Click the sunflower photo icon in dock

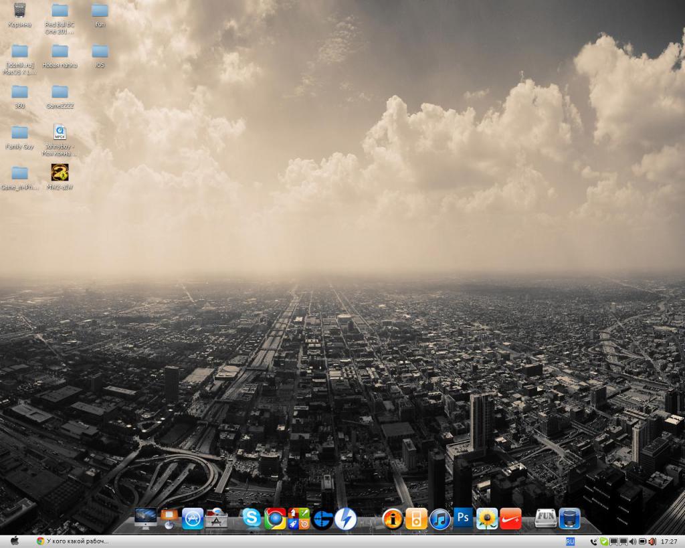pos(487,519)
